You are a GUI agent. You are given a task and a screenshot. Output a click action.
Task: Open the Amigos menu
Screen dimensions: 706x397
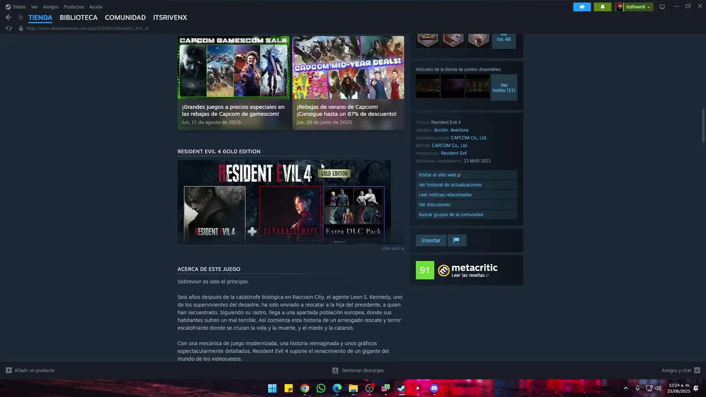tap(51, 7)
